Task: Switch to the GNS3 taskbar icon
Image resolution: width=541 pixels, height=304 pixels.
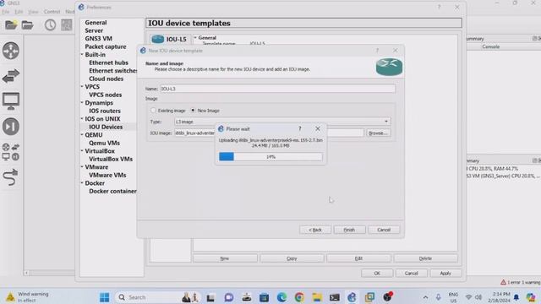Action: point(352,296)
